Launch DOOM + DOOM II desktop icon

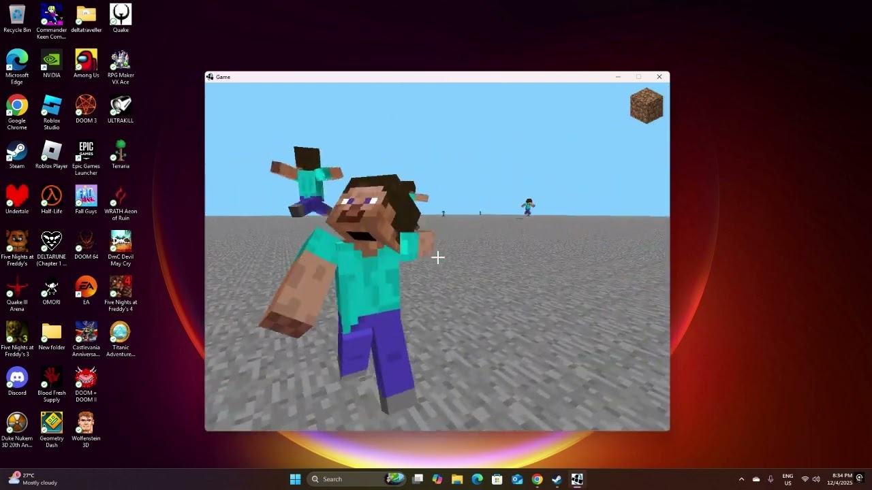click(x=86, y=385)
